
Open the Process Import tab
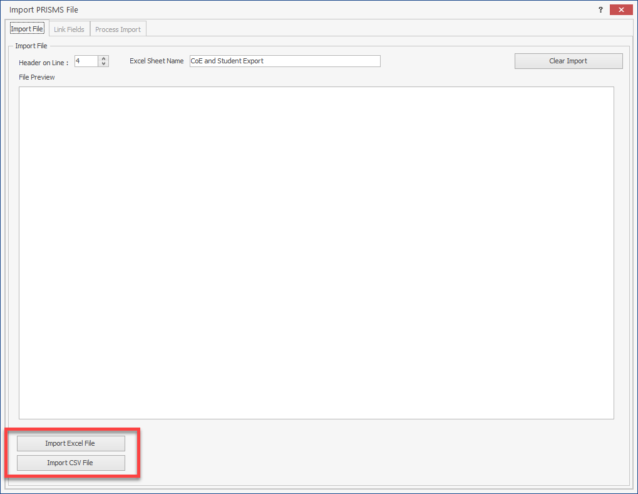118,29
